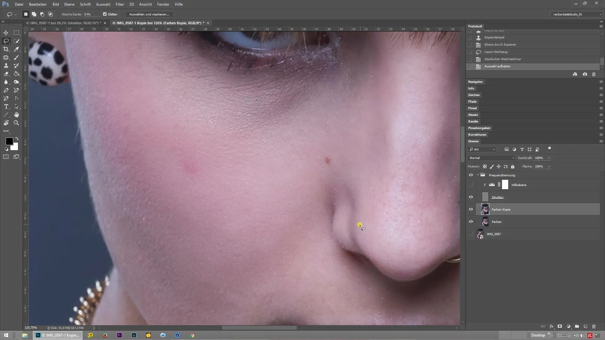Image resolution: width=605 pixels, height=340 pixels.
Task: Add layer style fx button
Action: click(x=551, y=326)
